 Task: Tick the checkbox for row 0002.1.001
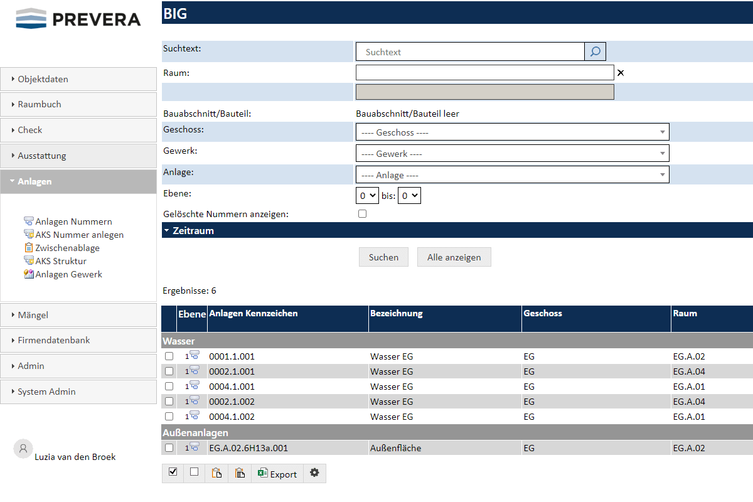pyautogui.click(x=169, y=371)
